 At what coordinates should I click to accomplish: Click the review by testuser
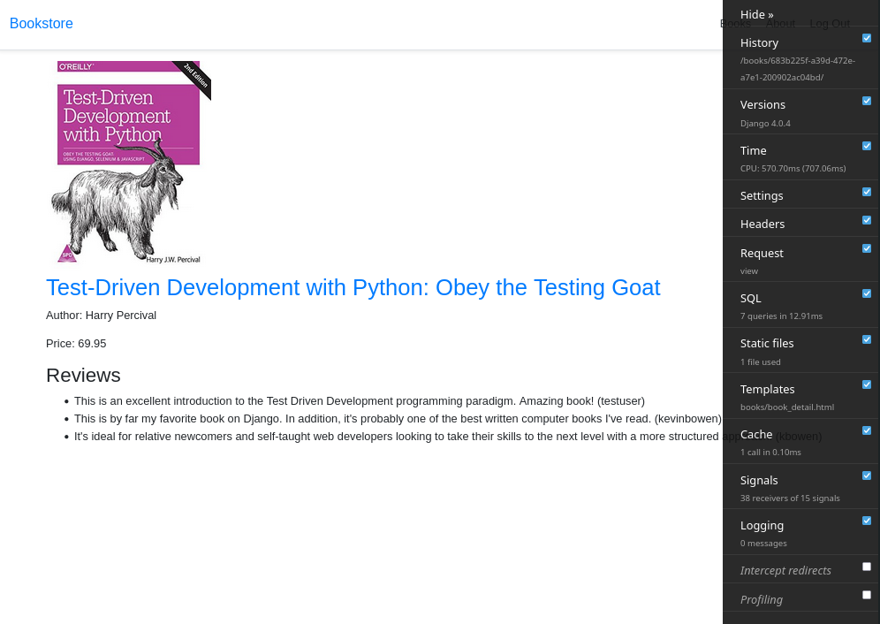pos(360,401)
